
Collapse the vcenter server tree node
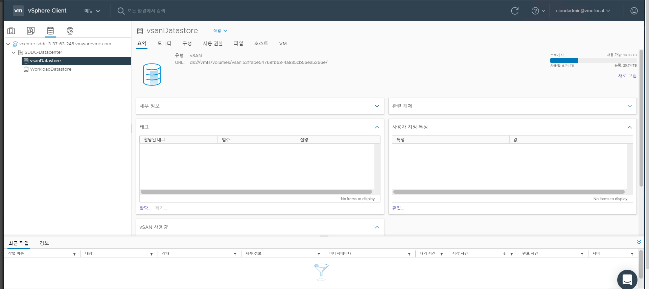(x=8, y=44)
